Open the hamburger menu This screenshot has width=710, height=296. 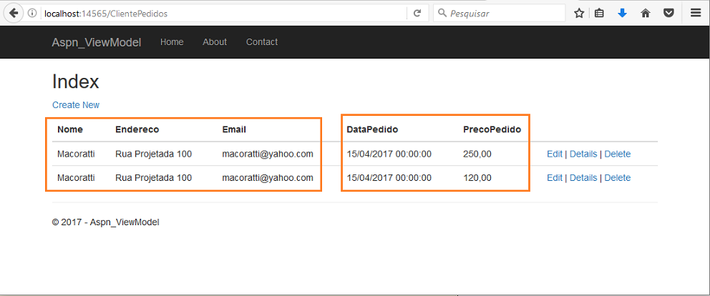click(x=696, y=13)
